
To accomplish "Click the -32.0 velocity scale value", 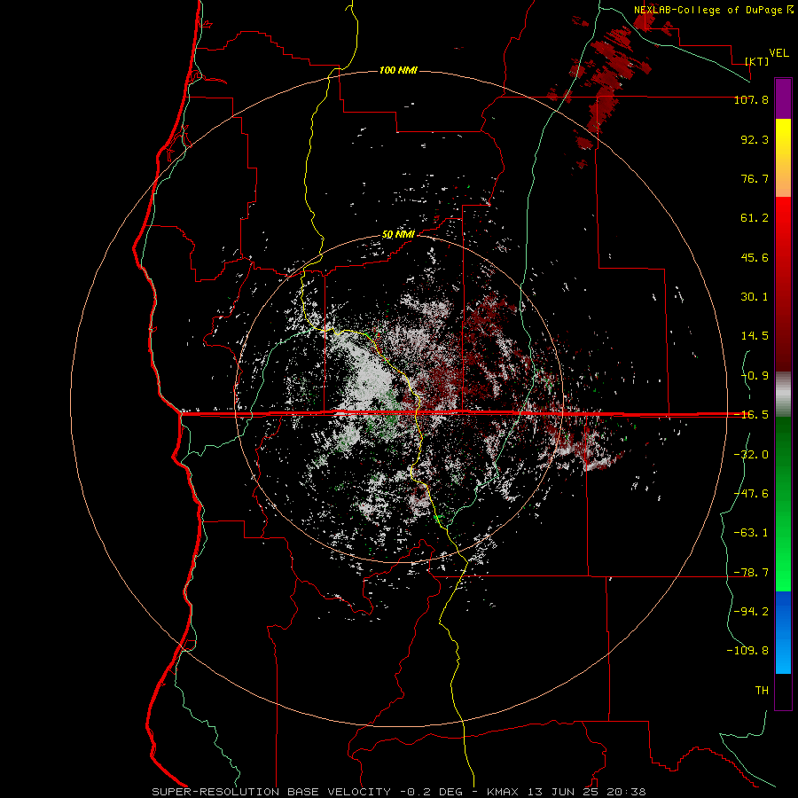I will click(751, 455).
